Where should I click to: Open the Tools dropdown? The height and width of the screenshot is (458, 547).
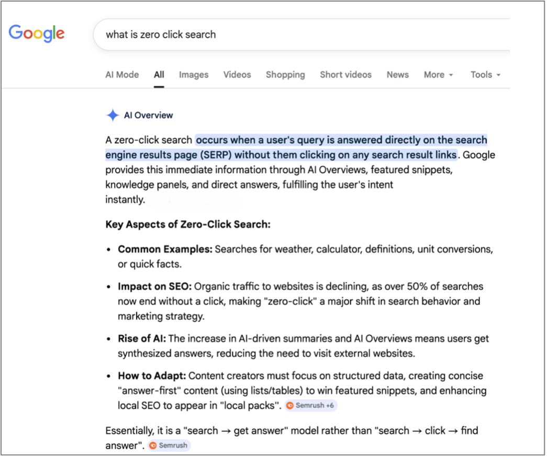[x=485, y=75]
